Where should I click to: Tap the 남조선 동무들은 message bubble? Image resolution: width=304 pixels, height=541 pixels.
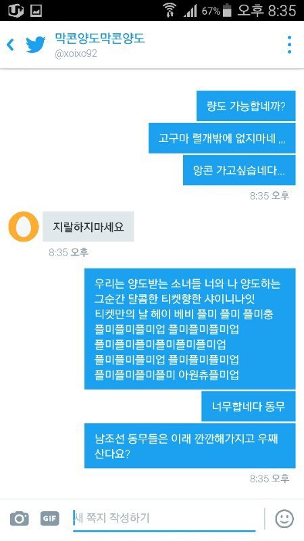[x=190, y=446]
